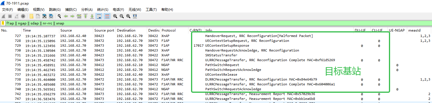Click MAC=0x604006a1 Reconfiguration Complete info
The height and width of the screenshot is (103, 432).
click(x=270, y=84)
